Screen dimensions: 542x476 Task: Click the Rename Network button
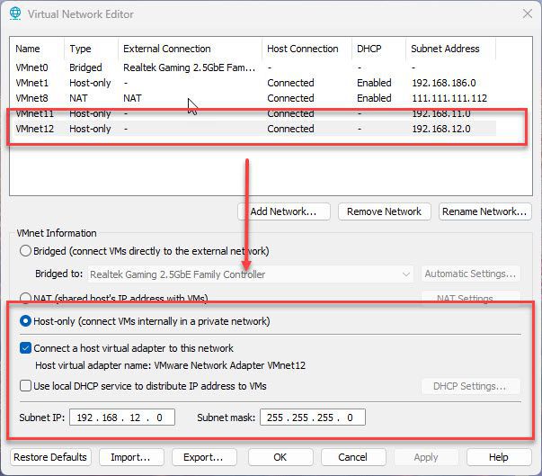pos(485,211)
